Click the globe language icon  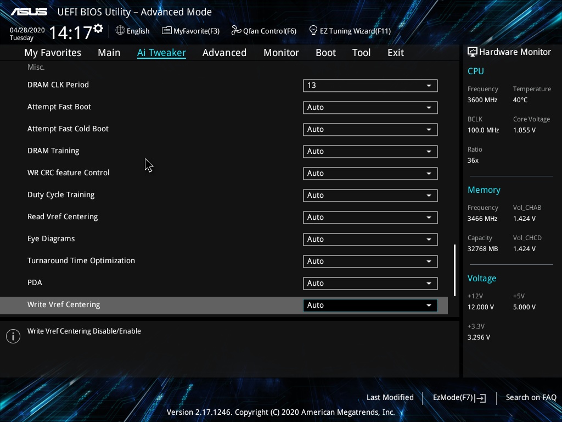tap(120, 31)
